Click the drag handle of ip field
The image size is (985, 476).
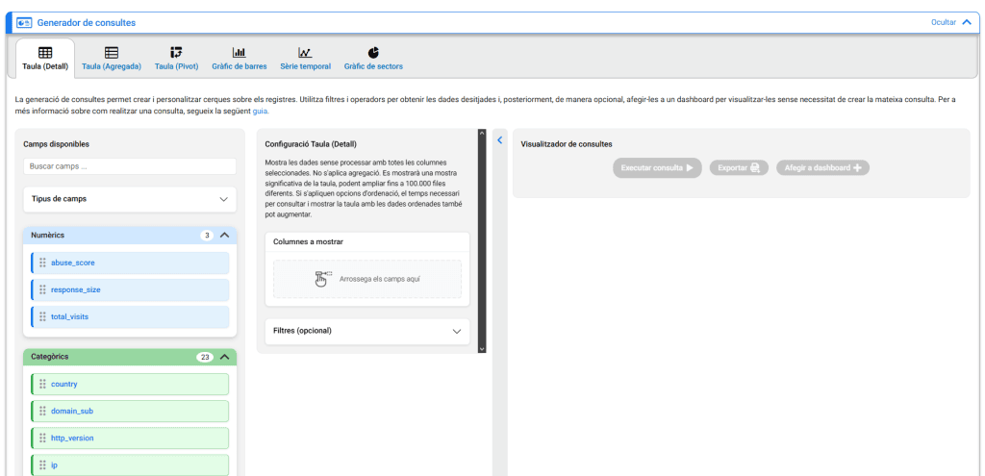coord(42,465)
